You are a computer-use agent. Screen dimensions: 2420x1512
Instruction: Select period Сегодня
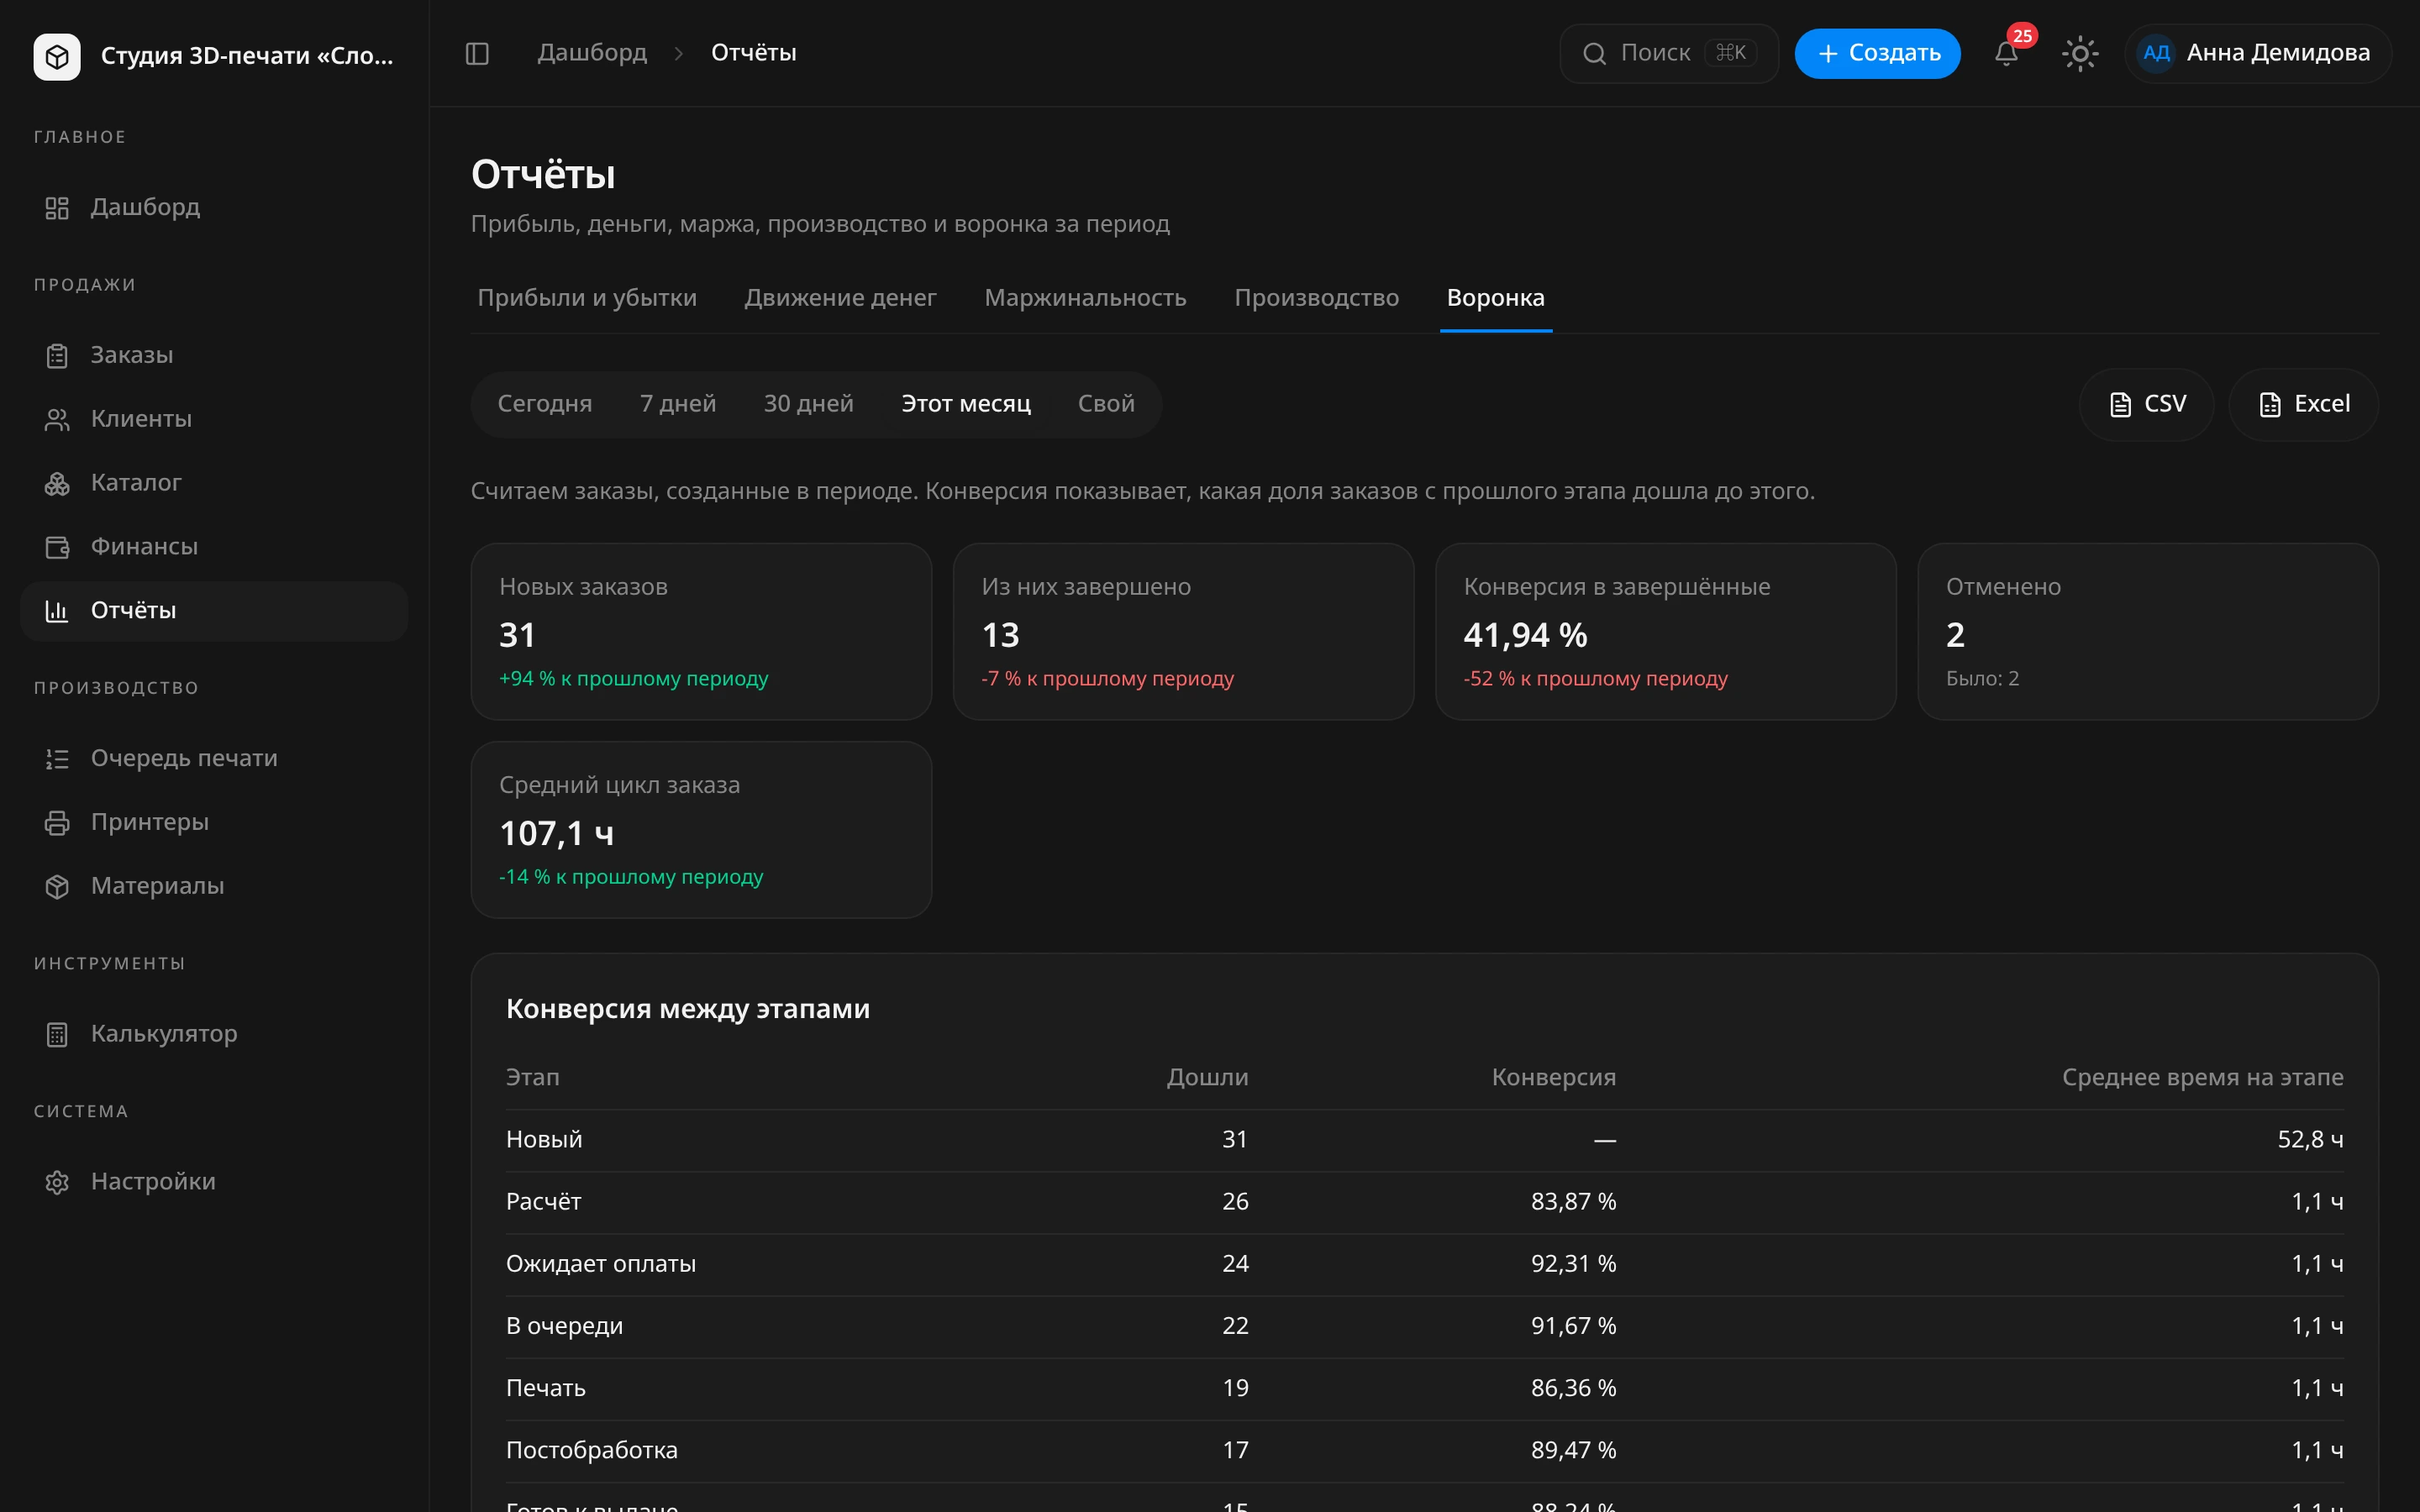click(545, 404)
